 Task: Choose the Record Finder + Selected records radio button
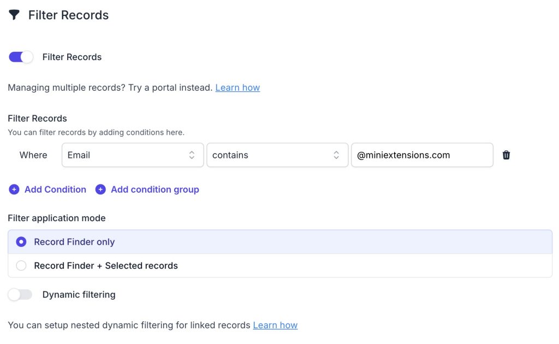[x=21, y=266]
